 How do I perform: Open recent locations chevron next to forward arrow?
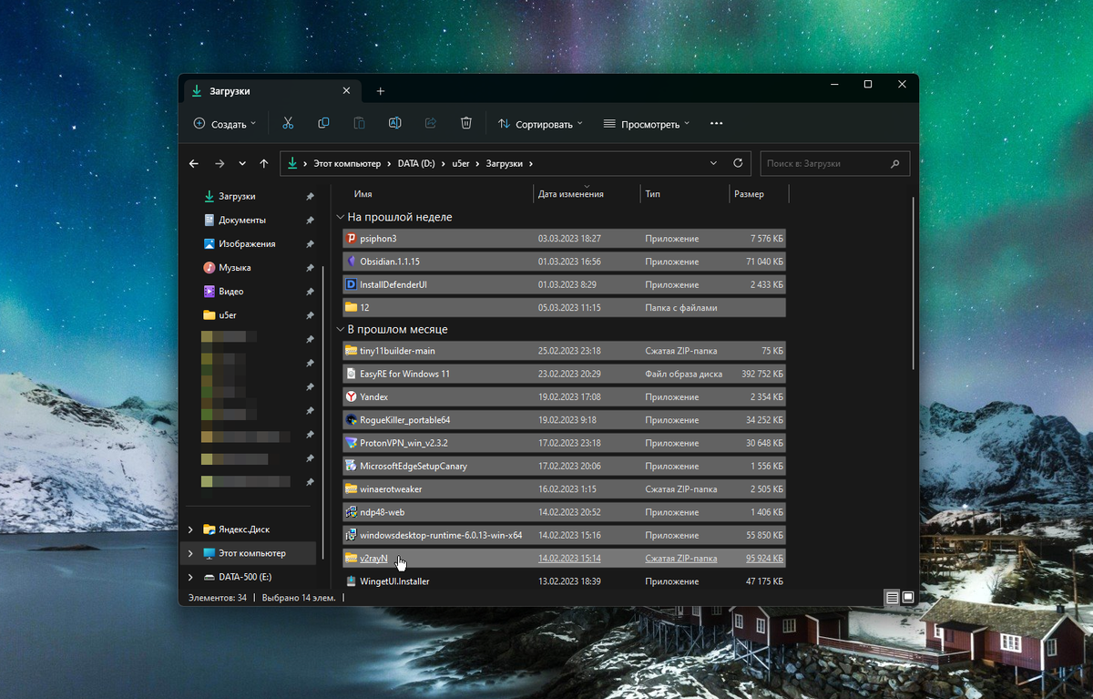point(242,164)
